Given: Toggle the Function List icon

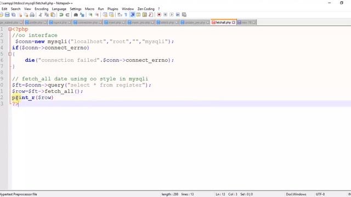Looking at the screenshot, I should click(x=151, y=15).
